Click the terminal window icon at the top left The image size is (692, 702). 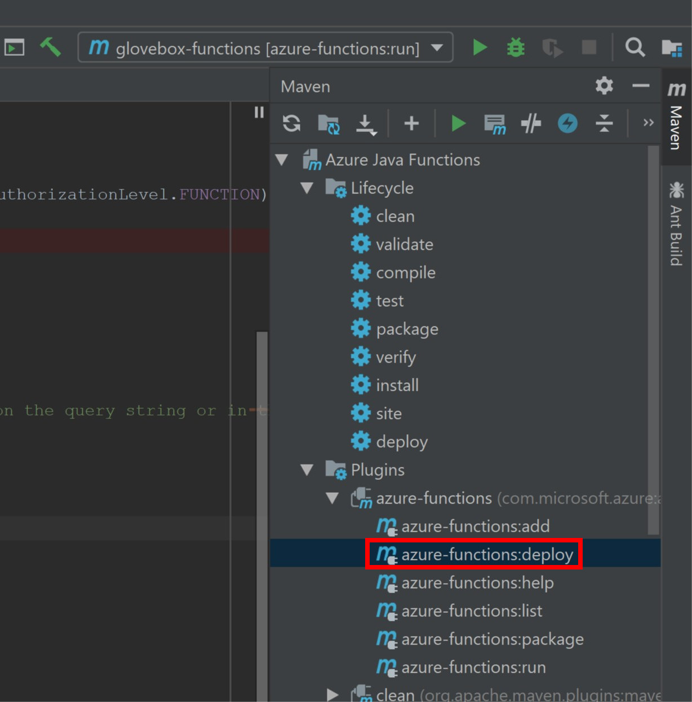tap(15, 47)
